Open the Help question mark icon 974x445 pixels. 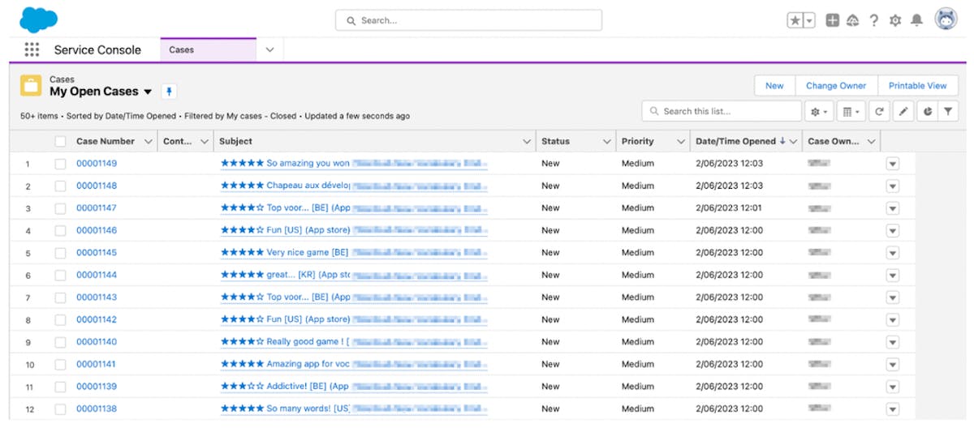(873, 20)
